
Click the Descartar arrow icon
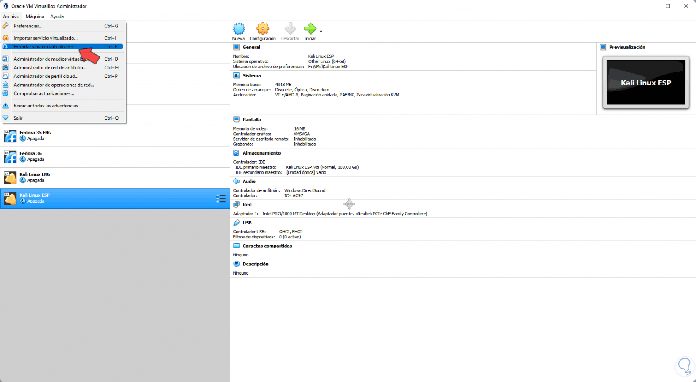pyautogui.click(x=290, y=29)
